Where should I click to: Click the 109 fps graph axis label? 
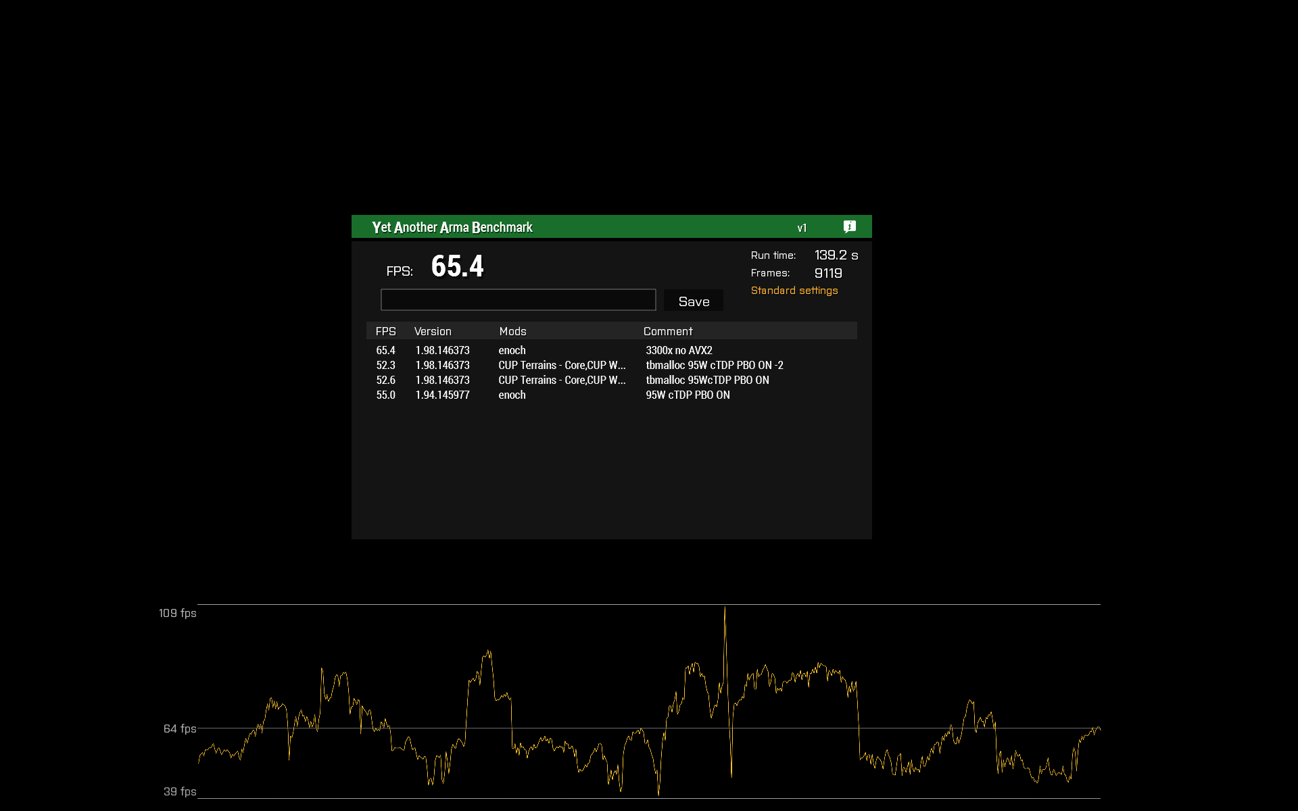tap(177, 613)
